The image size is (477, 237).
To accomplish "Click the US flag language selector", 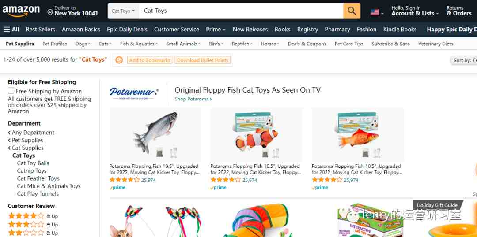I will 377,13.
